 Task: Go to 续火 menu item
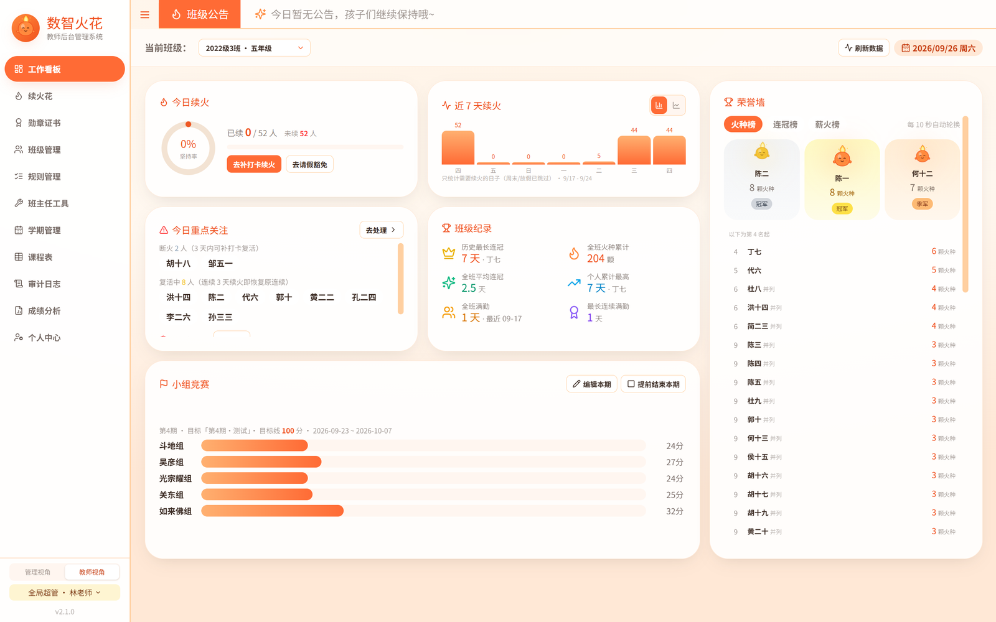(65, 96)
